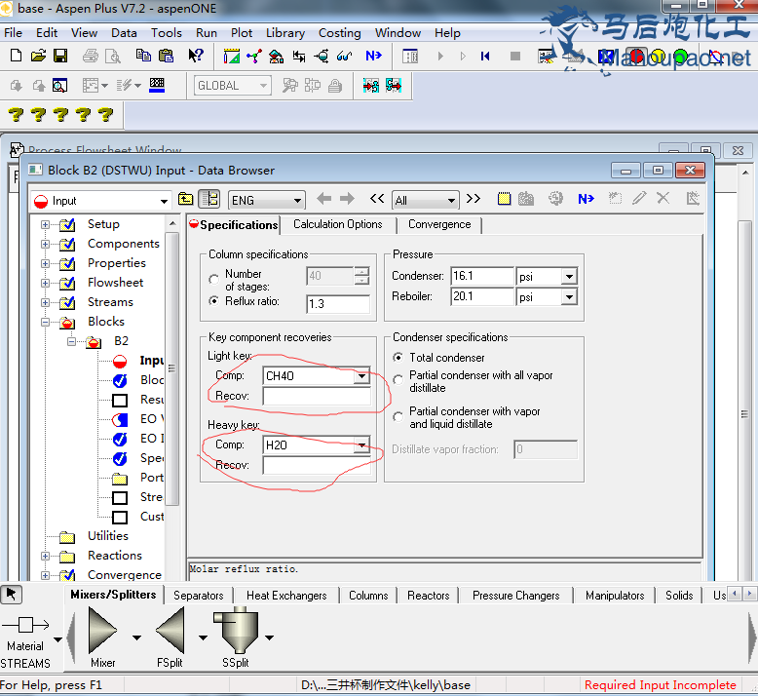Viewport: 758px width, 696px height.
Task: Open the Heavy key Comp dropdown
Action: coord(362,445)
